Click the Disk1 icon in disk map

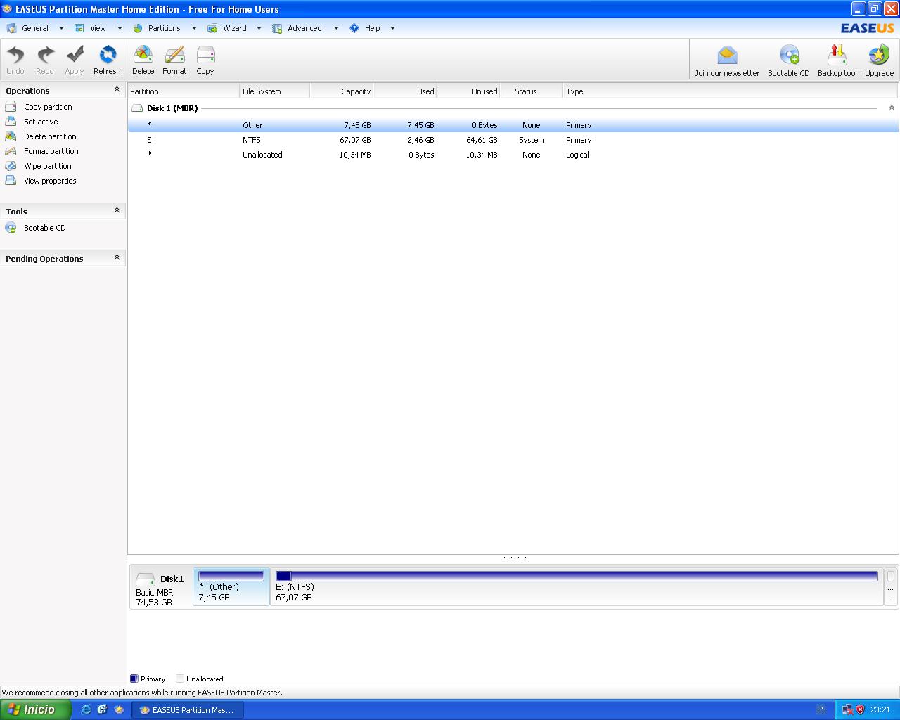146,580
